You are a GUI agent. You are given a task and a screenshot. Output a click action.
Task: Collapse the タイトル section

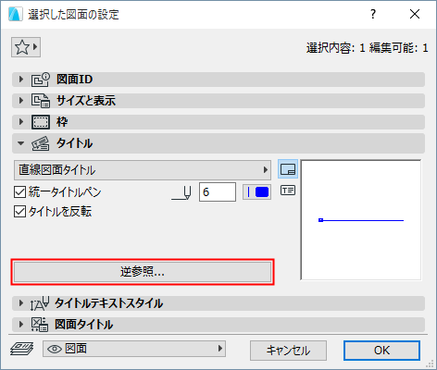pyautogui.click(x=21, y=143)
